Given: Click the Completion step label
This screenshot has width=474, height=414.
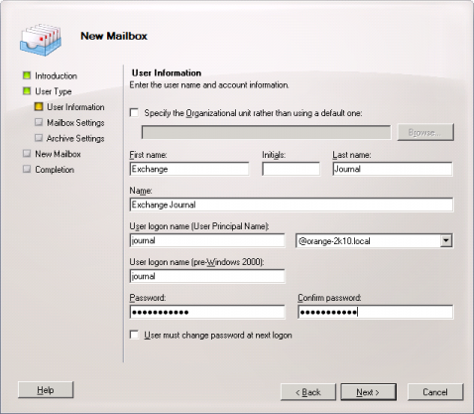Looking at the screenshot, I should click(x=55, y=170).
